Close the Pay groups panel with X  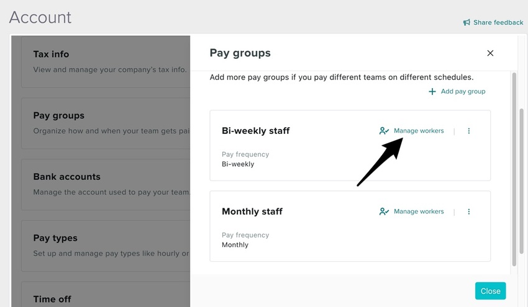coord(490,53)
